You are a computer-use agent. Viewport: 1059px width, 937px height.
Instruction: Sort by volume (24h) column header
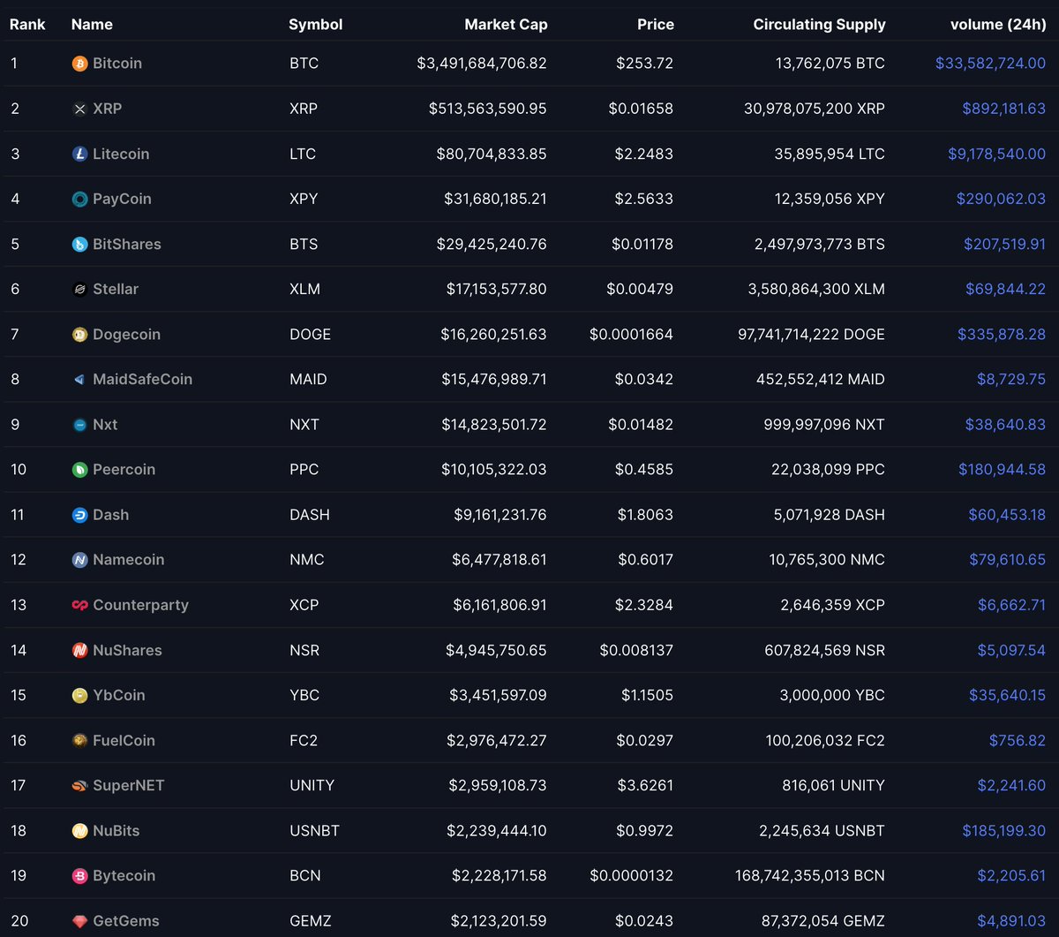[x=998, y=24]
